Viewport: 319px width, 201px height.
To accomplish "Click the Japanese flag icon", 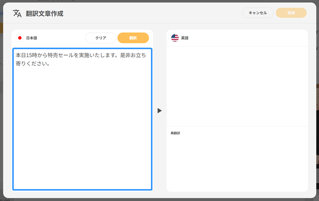I will click(20, 38).
